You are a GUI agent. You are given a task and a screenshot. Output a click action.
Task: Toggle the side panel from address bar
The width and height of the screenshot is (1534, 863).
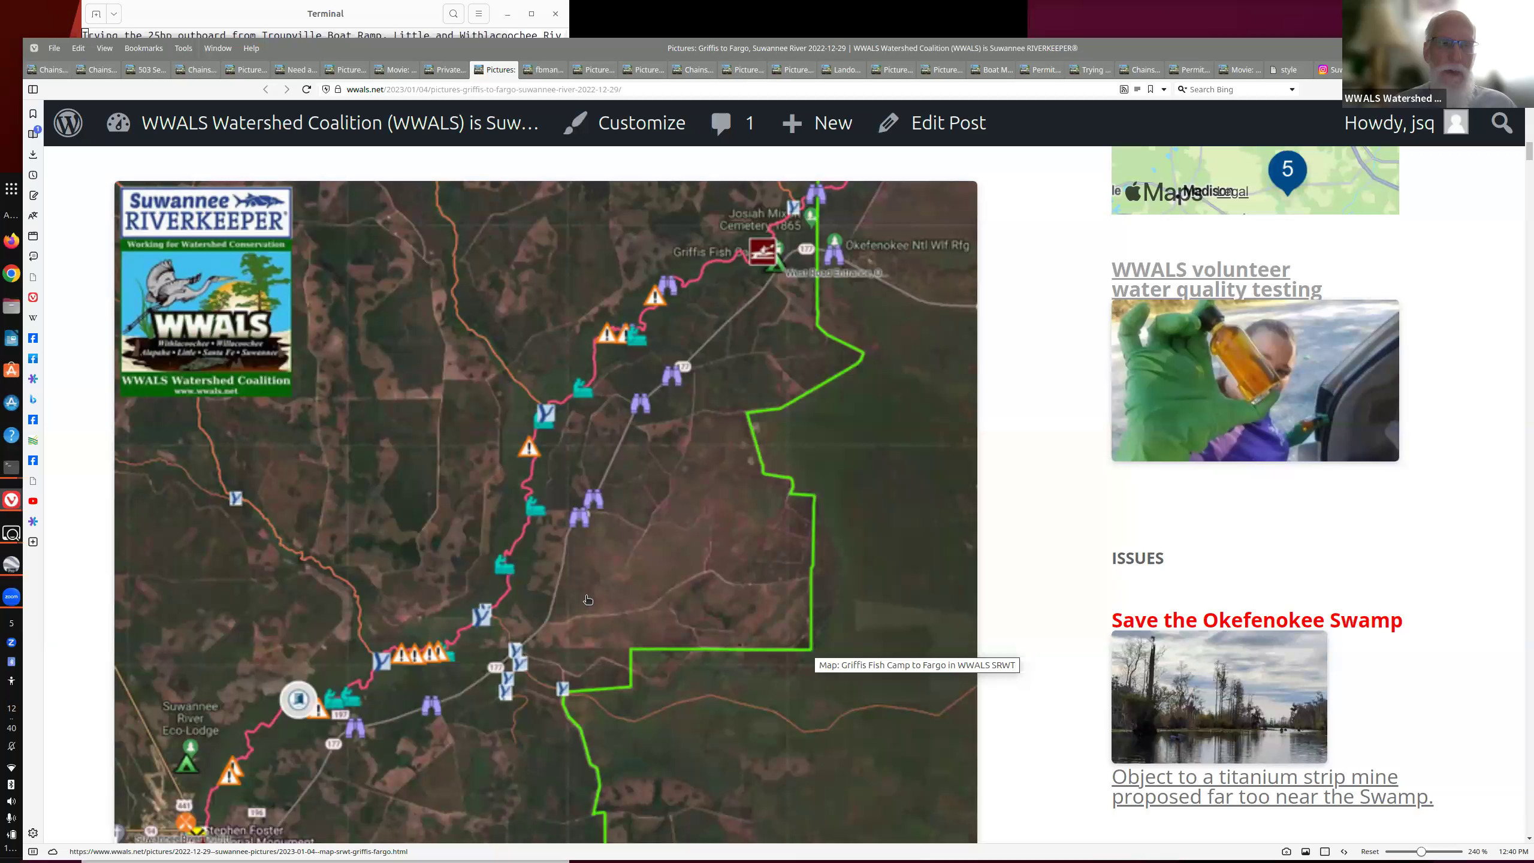coord(33,89)
